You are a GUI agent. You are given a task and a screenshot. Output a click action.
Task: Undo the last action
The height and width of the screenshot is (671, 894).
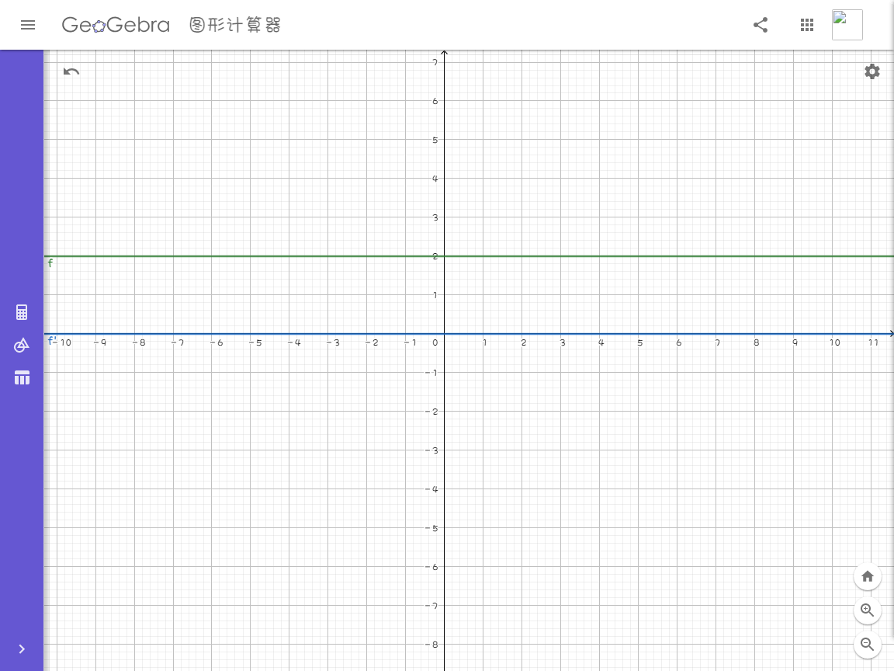71,71
